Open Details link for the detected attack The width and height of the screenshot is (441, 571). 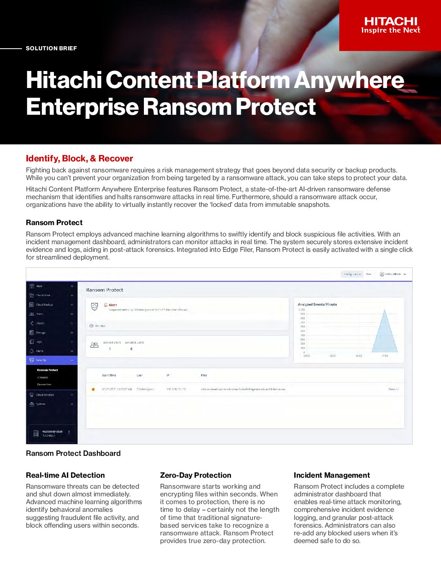[393, 389]
